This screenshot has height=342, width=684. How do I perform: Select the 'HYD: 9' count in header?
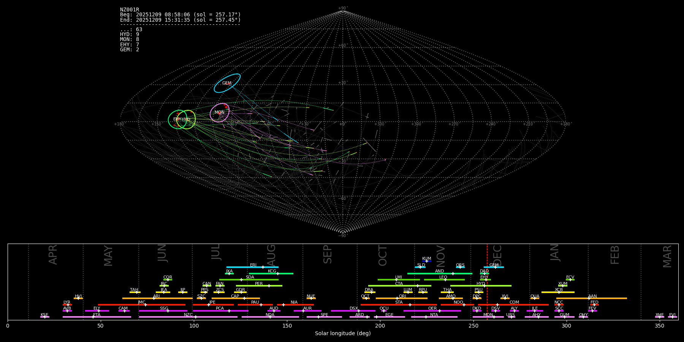coord(130,35)
